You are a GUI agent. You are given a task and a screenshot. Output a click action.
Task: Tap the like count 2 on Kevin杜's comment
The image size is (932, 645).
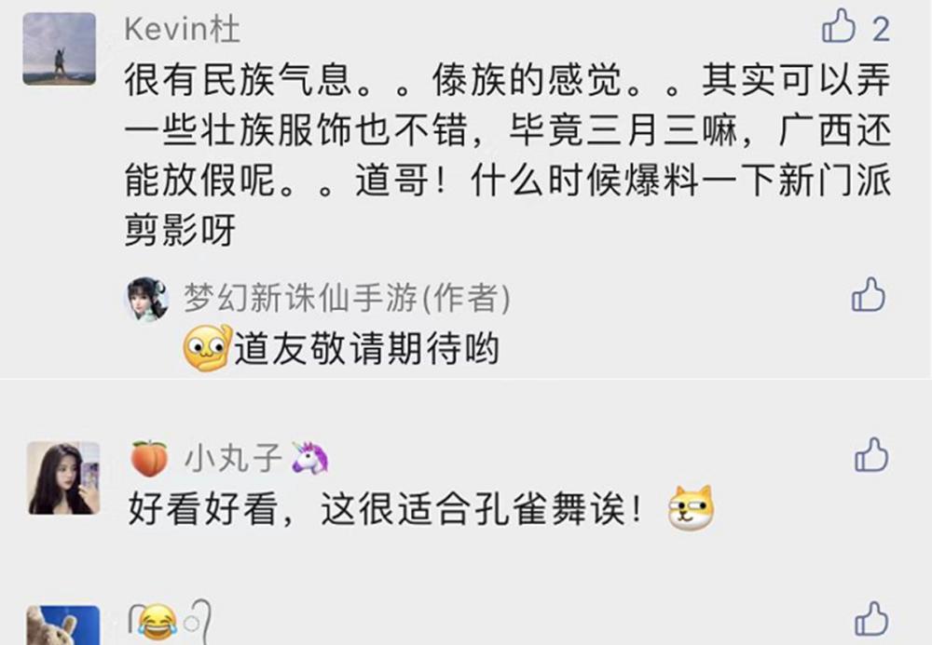pos(881,29)
